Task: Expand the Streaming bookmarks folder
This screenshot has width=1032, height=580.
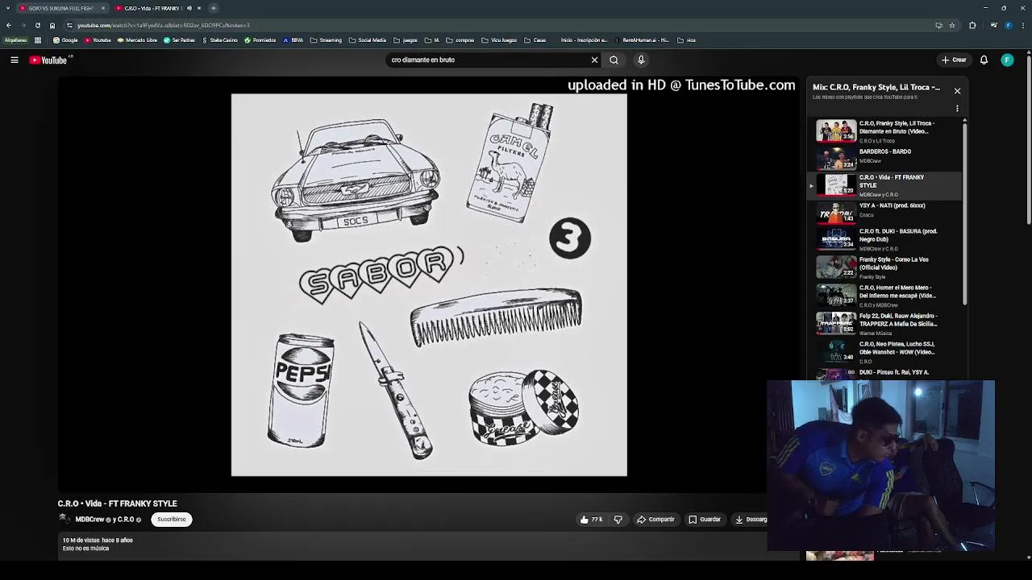Action: click(327, 40)
